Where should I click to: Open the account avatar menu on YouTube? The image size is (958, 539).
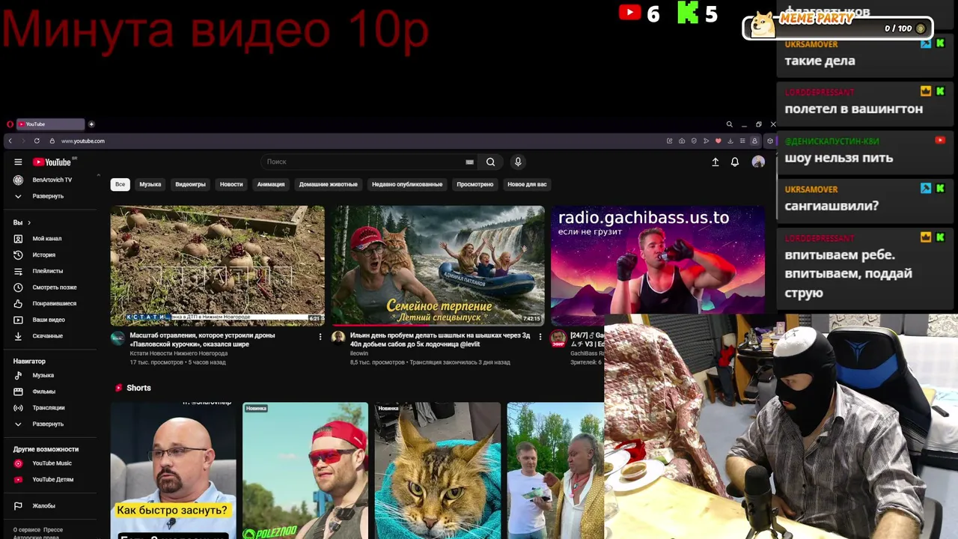758,162
